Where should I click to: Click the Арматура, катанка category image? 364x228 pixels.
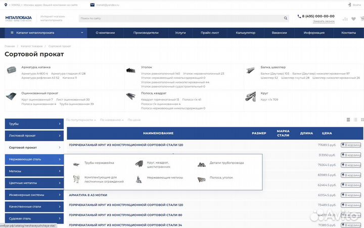coord(11,70)
